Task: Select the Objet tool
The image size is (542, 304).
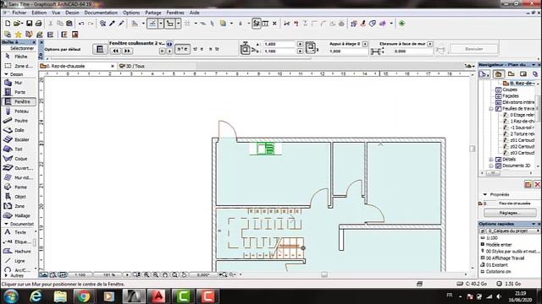Action: click(19, 197)
